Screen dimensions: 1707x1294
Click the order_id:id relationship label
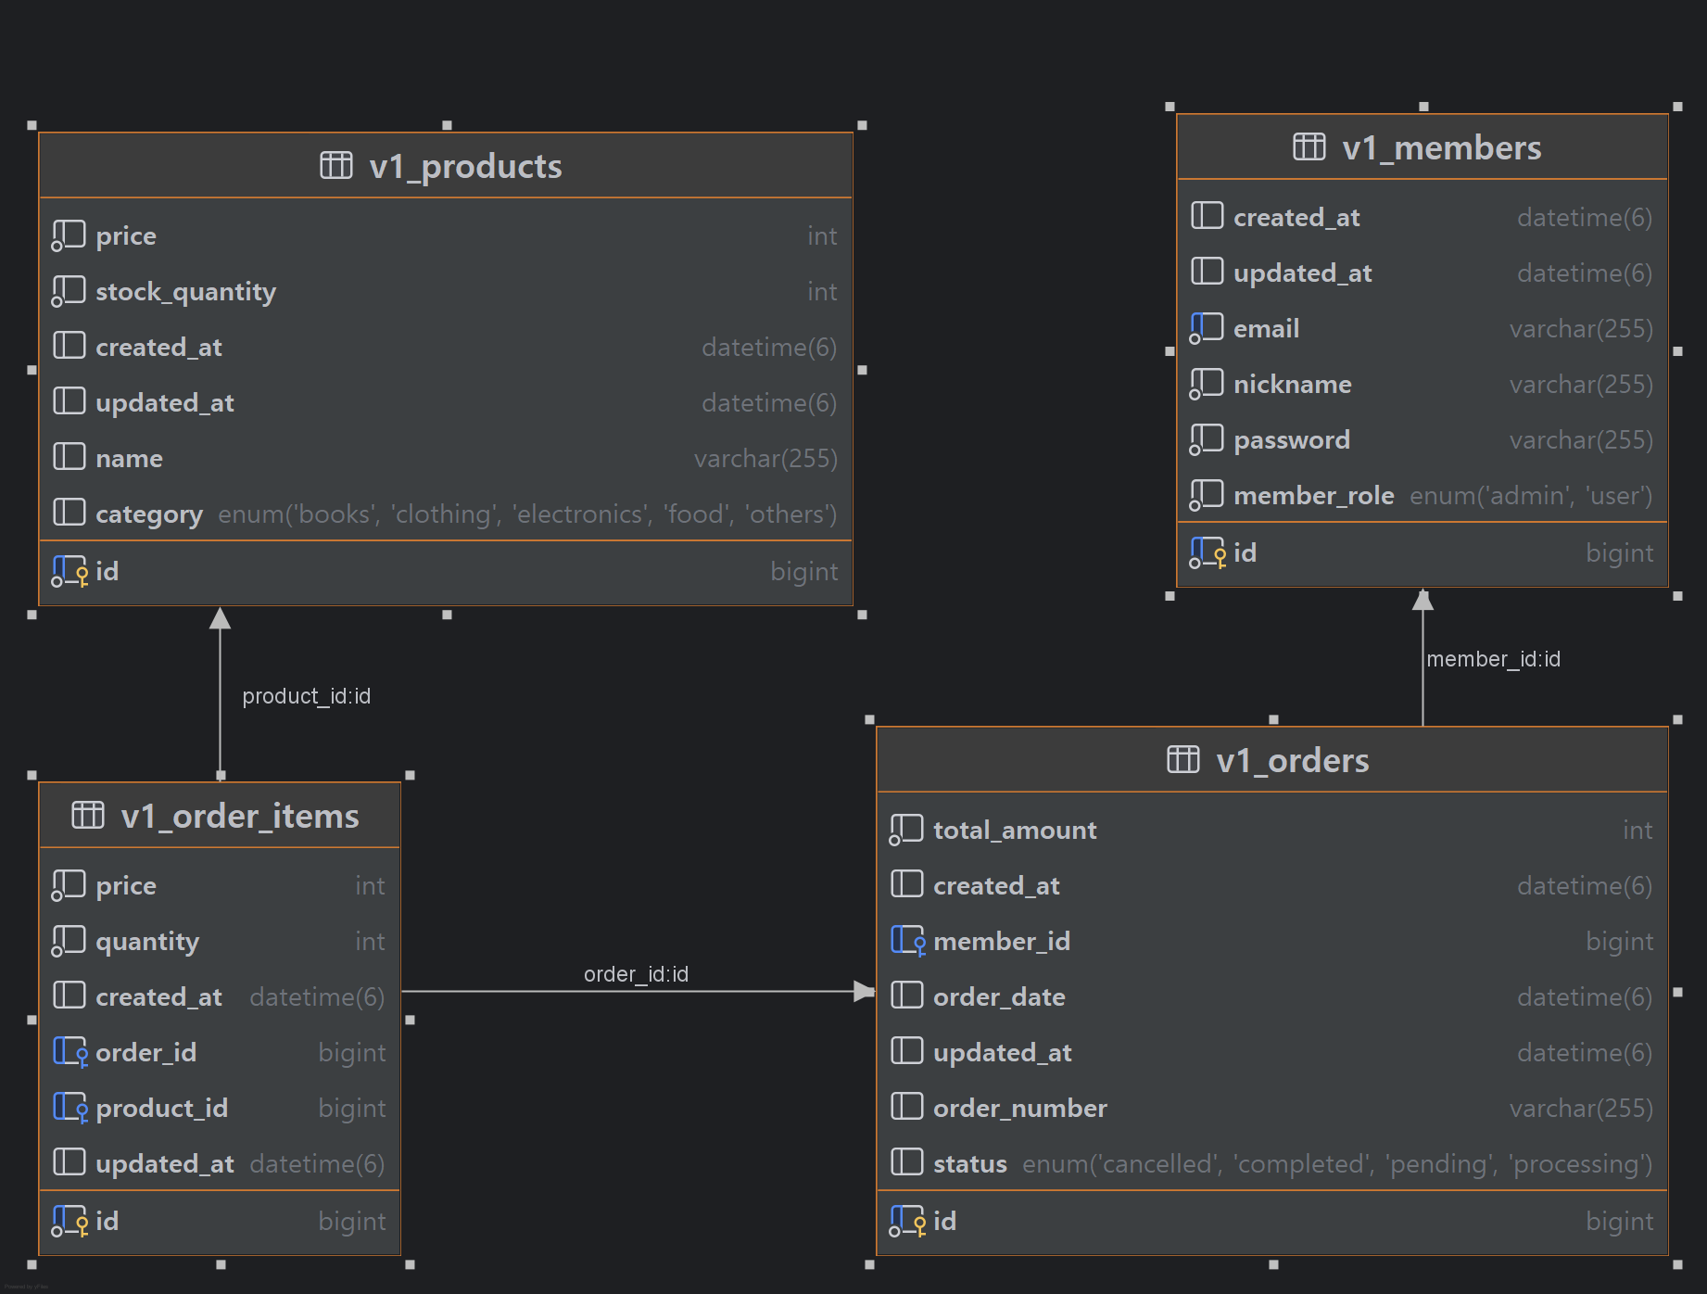point(636,974)
